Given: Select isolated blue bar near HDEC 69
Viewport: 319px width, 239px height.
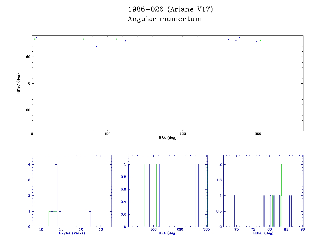Looking at the screenshot, I should point(235,211).
